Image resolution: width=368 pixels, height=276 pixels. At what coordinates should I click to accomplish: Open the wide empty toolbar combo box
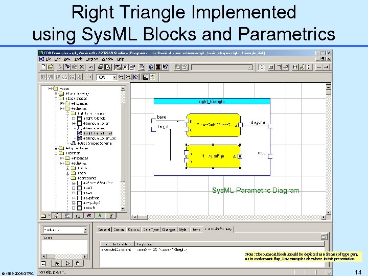[221, 67]
